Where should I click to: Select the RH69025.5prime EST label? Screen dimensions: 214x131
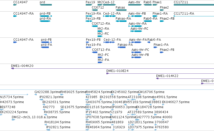click(73, 92)
